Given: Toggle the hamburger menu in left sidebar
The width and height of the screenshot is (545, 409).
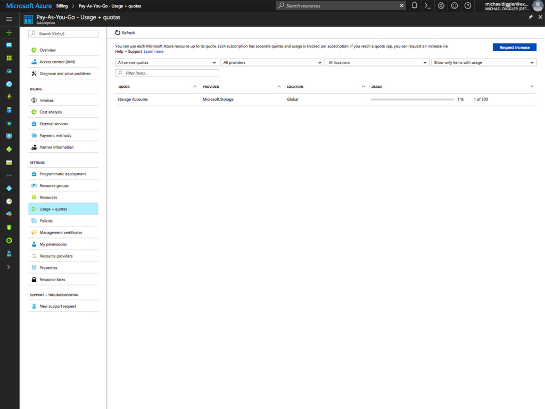Looking at the screenshot, I should [9, 19].
